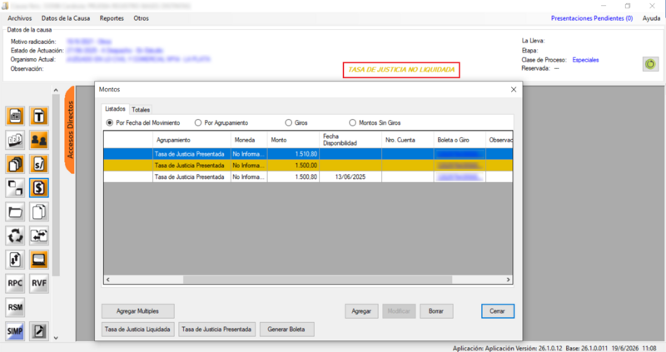Click Presentaciones Pendientes (0) link
The image size is (666, 352).
coord(592,18)
